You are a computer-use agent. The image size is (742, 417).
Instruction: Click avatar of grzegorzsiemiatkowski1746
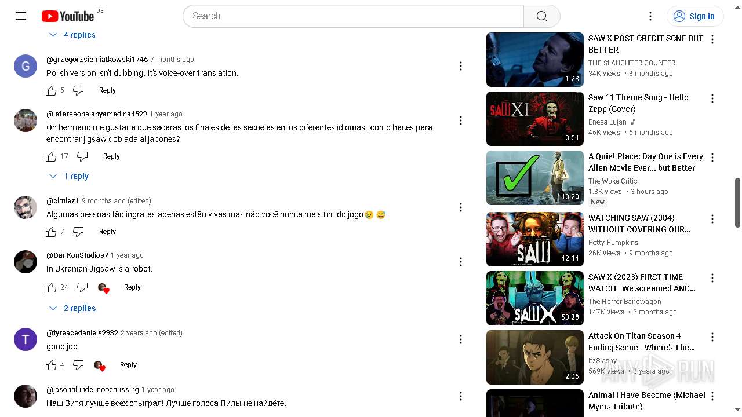(x=26, y=66)
